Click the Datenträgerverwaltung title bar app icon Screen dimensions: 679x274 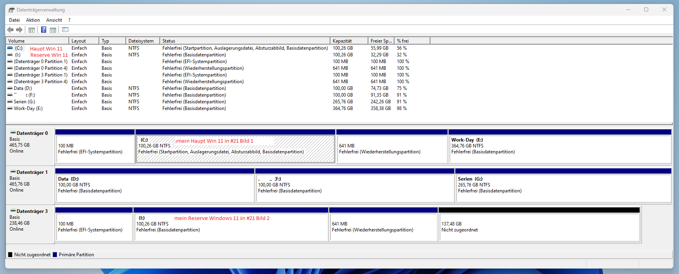tap(11, 10)
